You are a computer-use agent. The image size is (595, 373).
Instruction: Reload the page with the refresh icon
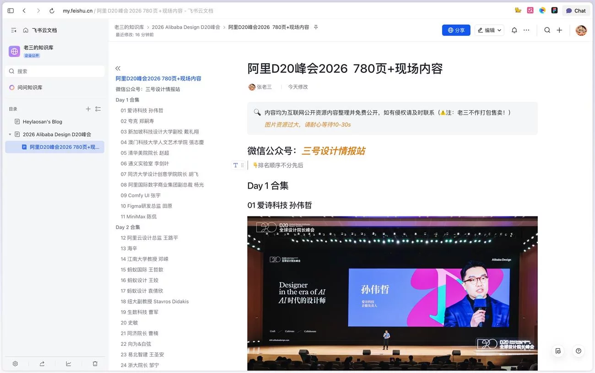click(52, 11)
